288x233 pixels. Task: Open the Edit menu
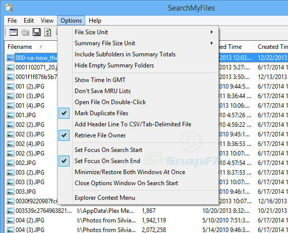[29, 21]
